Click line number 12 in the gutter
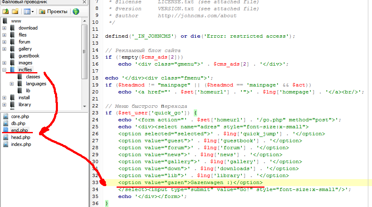 coord(95,36)
